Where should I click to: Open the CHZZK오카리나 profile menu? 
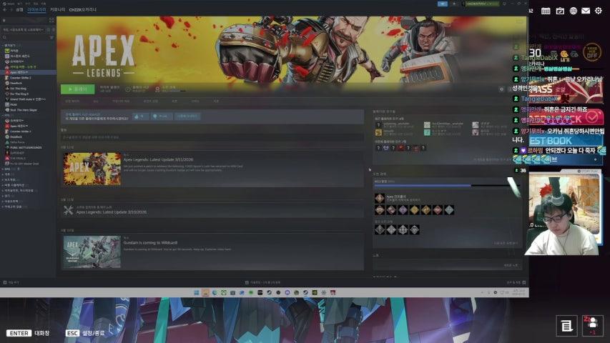pos(82,10)
